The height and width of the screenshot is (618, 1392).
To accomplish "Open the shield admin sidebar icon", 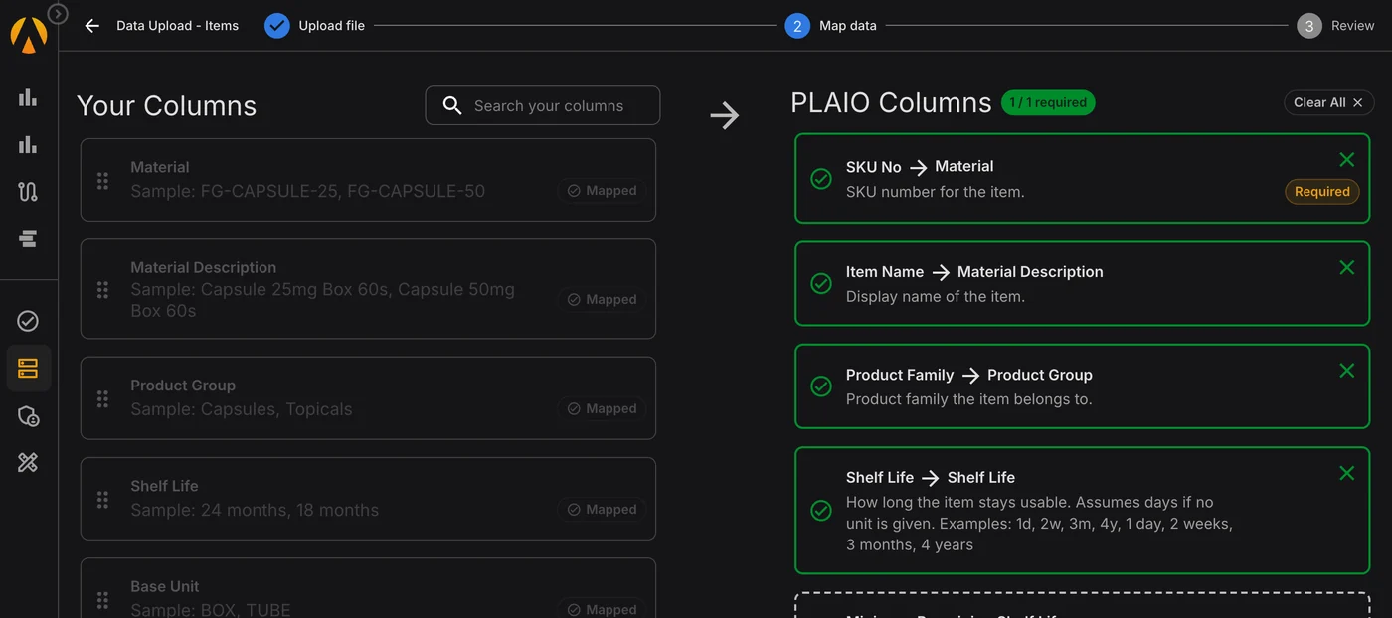I will pyautogui.click(x=28, y=415).
